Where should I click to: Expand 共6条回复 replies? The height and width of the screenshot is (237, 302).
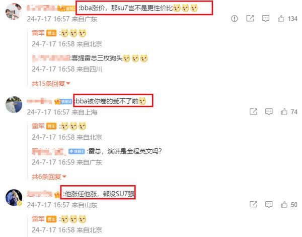coord(49,176)
